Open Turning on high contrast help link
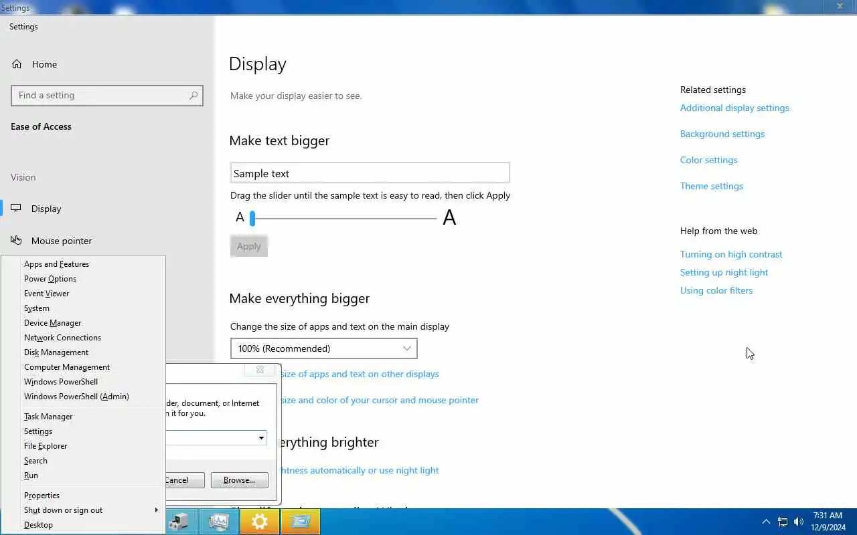The image size is (857, 535). [x=731, y=254]
